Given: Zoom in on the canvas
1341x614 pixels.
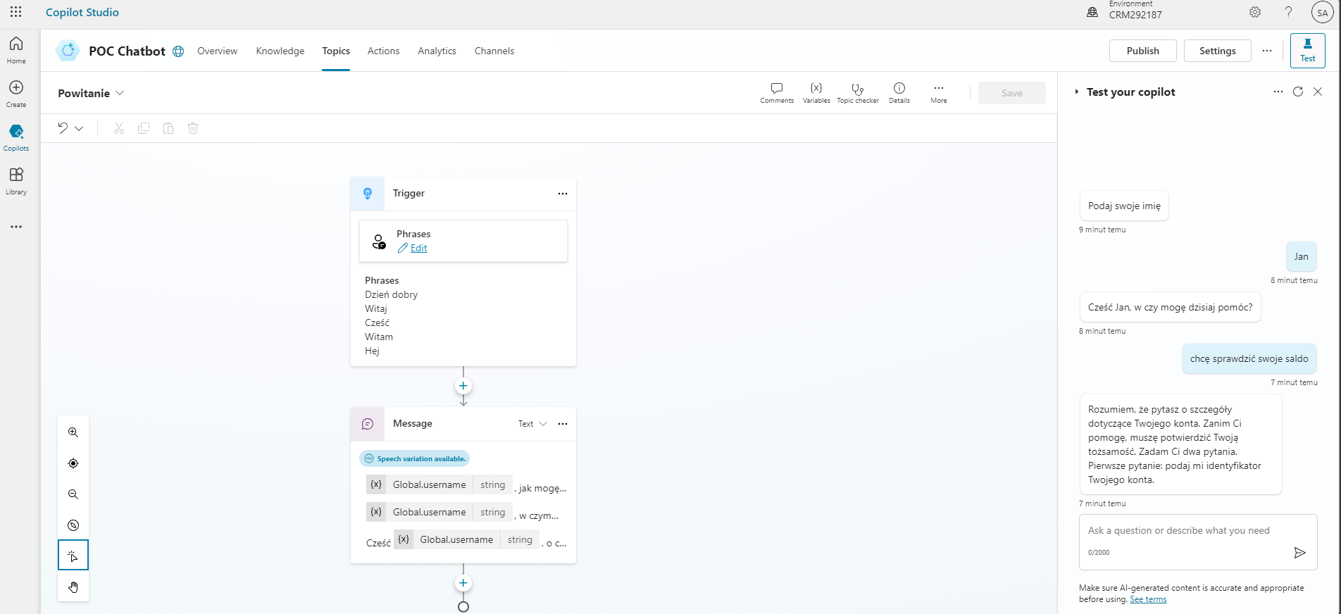Looking at the screenshot, I should click(x=73, y=432).
